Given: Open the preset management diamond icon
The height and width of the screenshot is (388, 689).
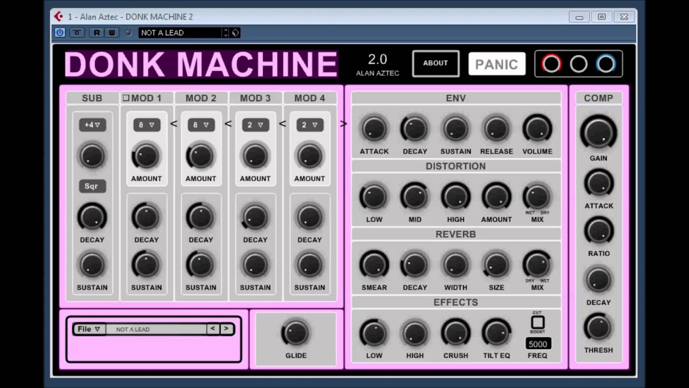Looking at the screenshot, I should 235,33.
